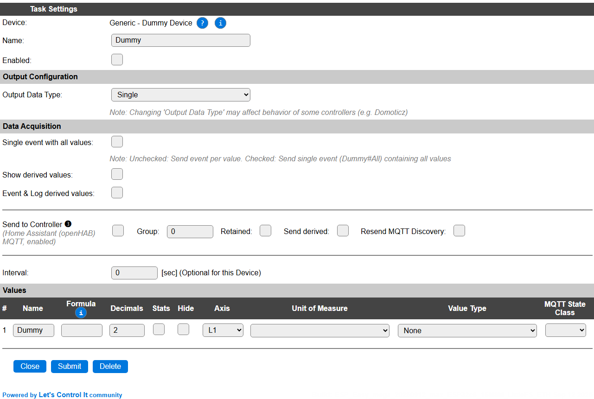Open the Axis L1 dropdown
Screen dimensions: 594x399
point(223,330)
